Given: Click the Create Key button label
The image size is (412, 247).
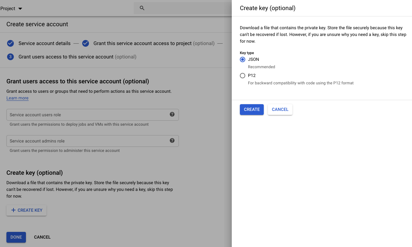Looking at the screenshot, I should 30,210.
